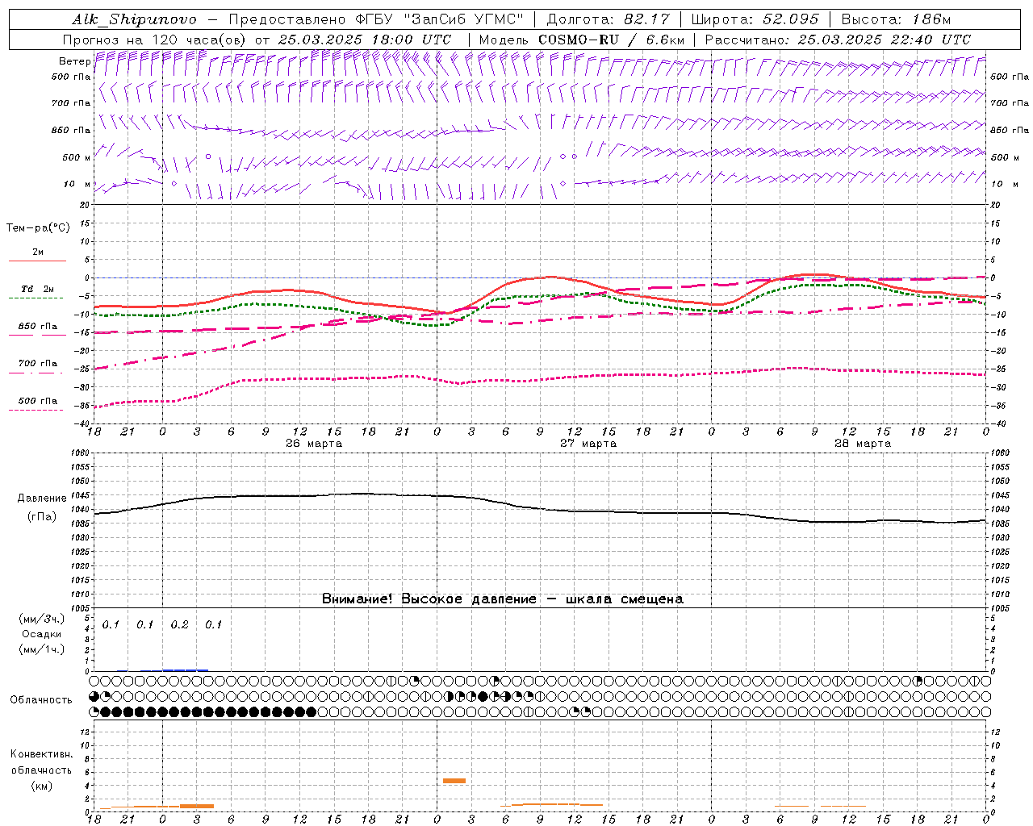Click the "Осадки" precipitation label

42,634
